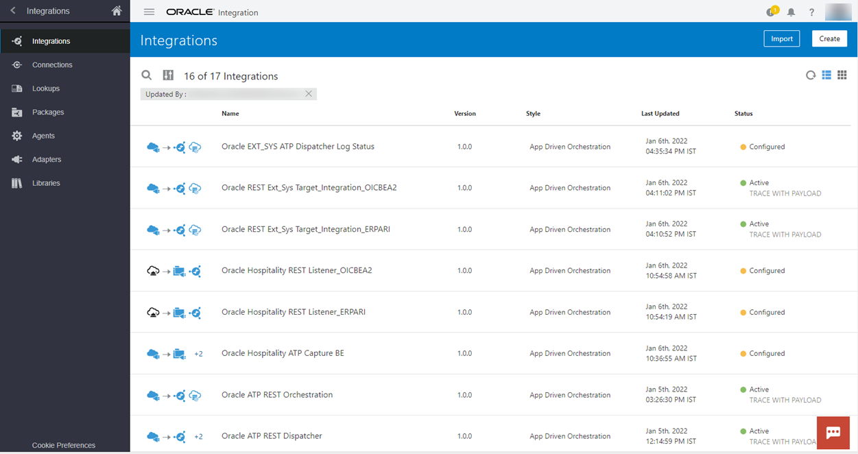Open Cookie Preferences link
858x454 pixels.
point(64,445)
